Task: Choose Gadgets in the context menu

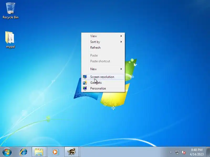Action: tap(103, 83)
